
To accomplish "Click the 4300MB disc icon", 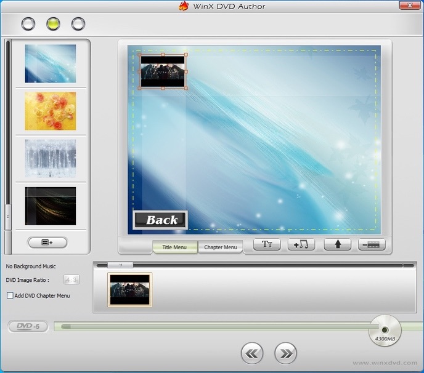I will tap(385, 331).
